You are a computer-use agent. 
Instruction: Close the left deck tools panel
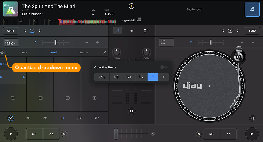tap(11, 119)
